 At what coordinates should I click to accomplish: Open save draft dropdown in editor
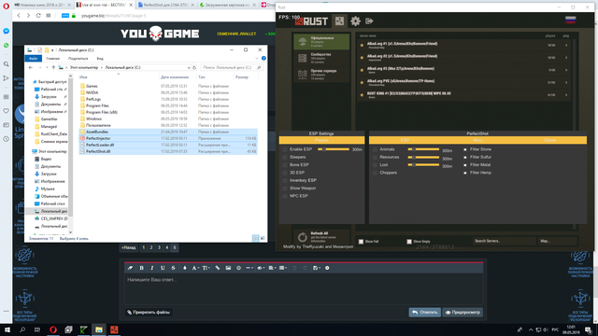316,268
